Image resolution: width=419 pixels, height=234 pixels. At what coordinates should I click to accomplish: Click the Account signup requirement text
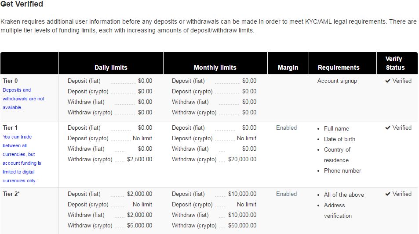(x=337, y=81)
